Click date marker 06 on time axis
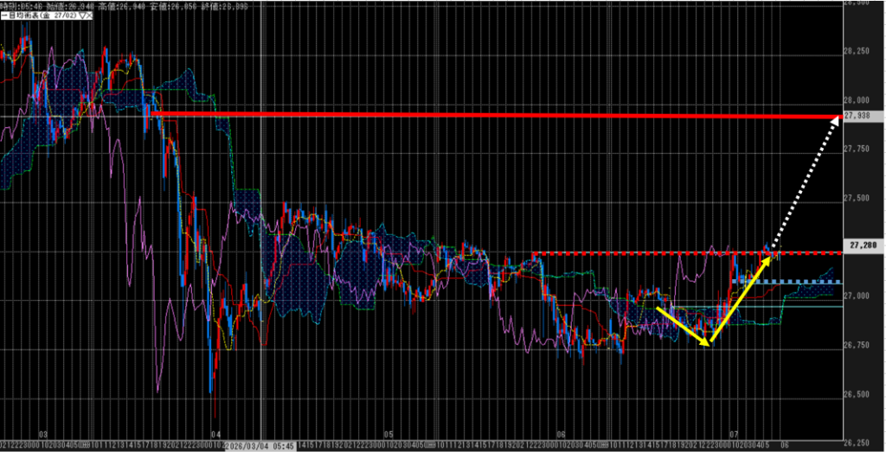This screenshot has width=886, height=452. coord(561,435)
